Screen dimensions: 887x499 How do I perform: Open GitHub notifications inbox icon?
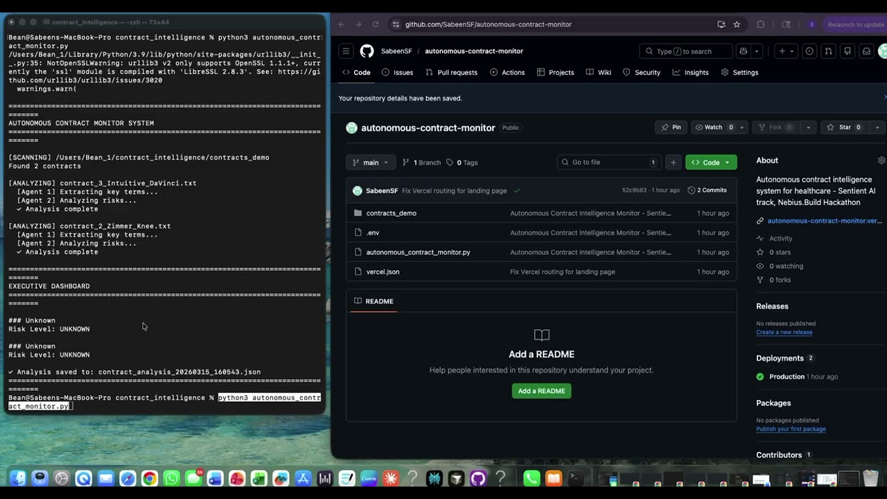[x=866, y=51]
